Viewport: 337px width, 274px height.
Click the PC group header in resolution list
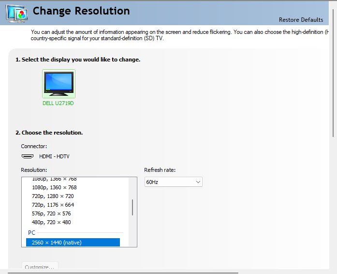pos(31,233)
